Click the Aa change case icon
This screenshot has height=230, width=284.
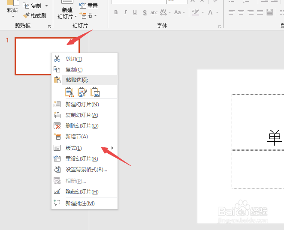pyautogui.click(x=178, y=12)
